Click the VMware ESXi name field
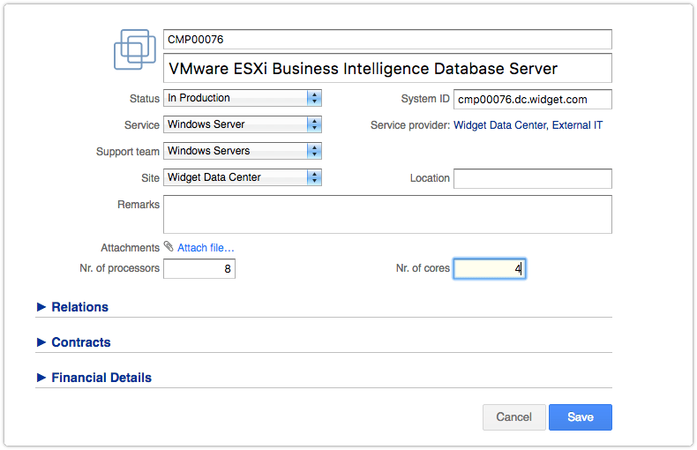Image resolution: width=697 pixels, height=450 pixels. click(387, 68)
